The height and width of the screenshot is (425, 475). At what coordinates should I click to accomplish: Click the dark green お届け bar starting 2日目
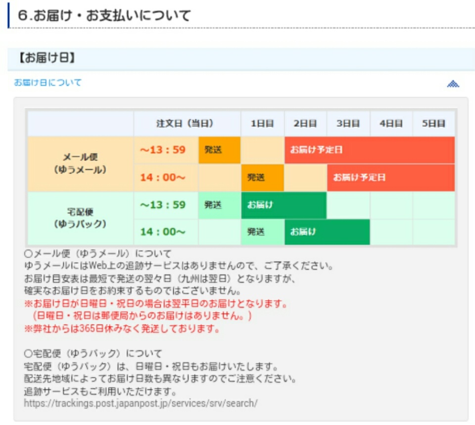327,232
